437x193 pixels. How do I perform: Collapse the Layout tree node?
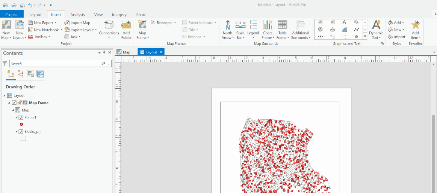5,95
